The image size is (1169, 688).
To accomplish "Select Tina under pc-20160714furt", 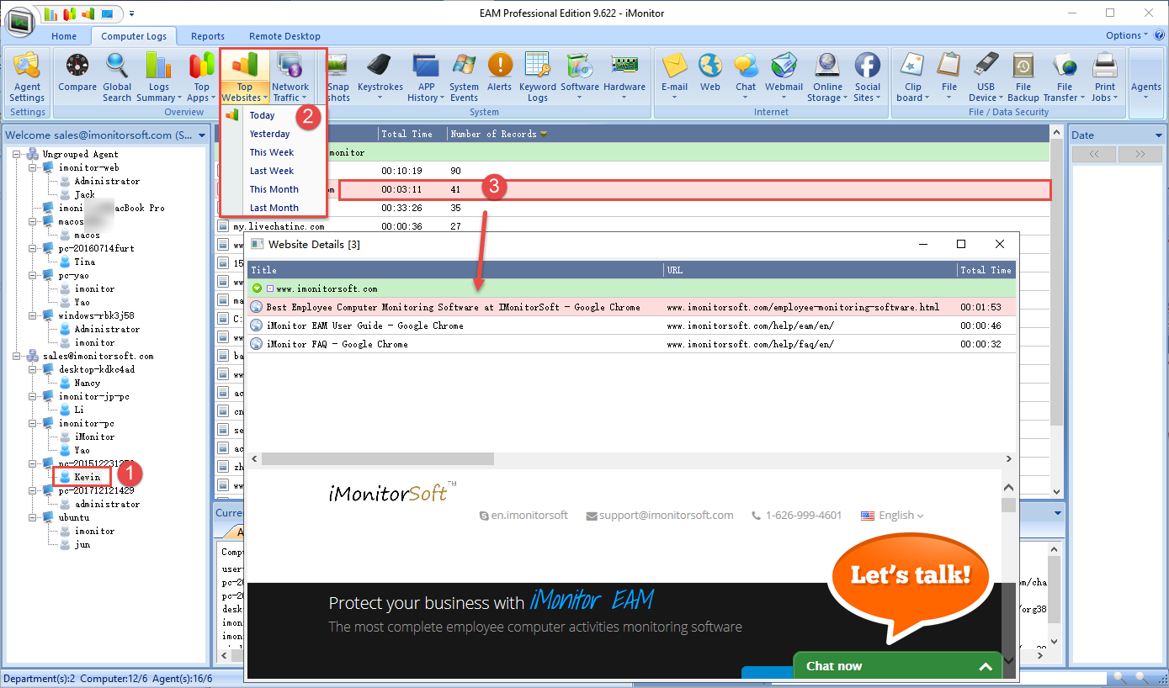I will click(84, 262).
